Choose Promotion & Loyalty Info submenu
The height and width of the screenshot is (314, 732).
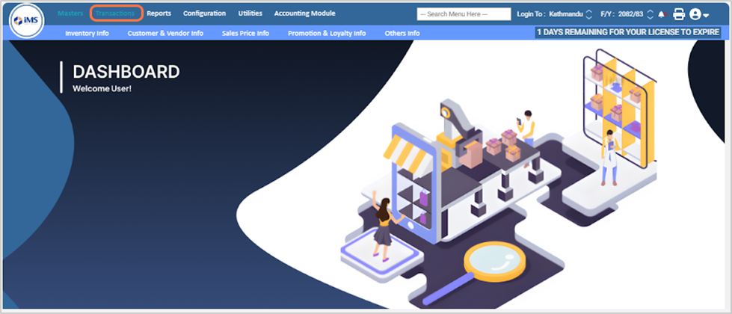point(327,34)
